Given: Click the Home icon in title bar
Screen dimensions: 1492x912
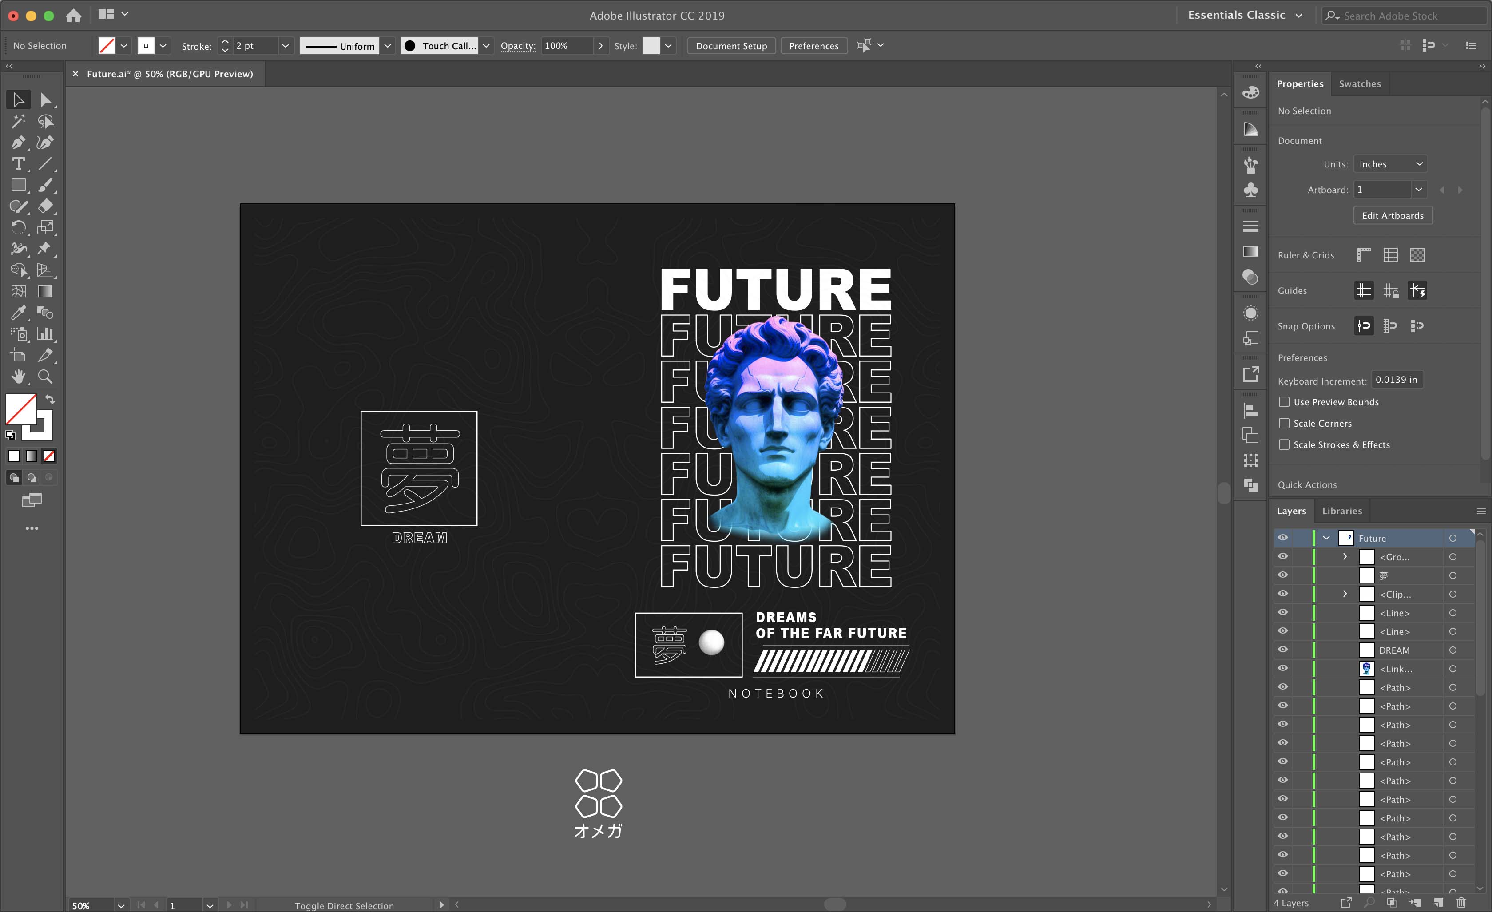Looking at the screenshot, I should click(74, 16).
